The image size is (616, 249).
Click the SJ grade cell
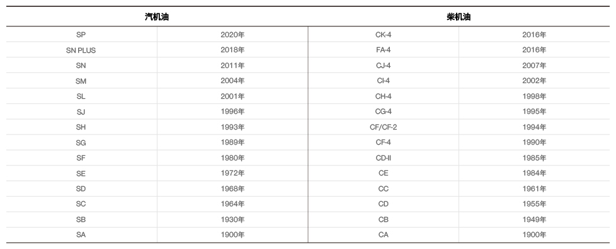[x=81, y=112]
